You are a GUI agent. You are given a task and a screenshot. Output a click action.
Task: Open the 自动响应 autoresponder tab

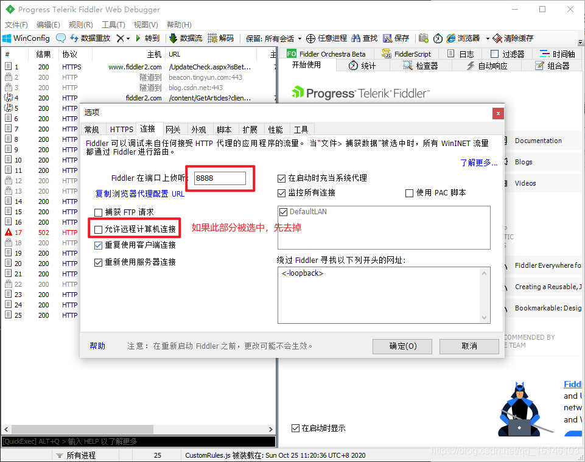click(x=487, y=66)
